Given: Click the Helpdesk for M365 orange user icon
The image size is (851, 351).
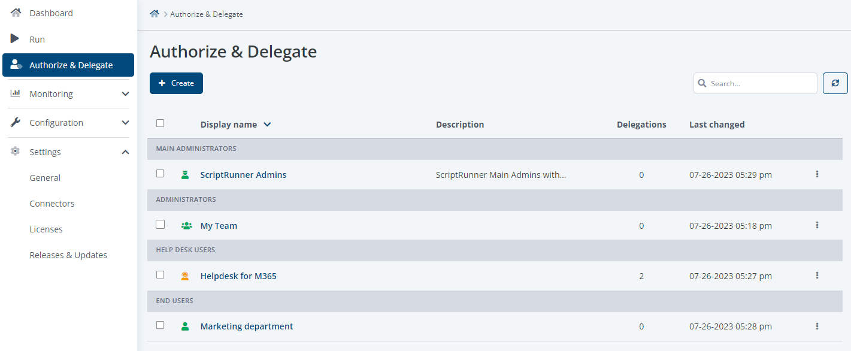Looking at the screenshot, I should point(185,276).
